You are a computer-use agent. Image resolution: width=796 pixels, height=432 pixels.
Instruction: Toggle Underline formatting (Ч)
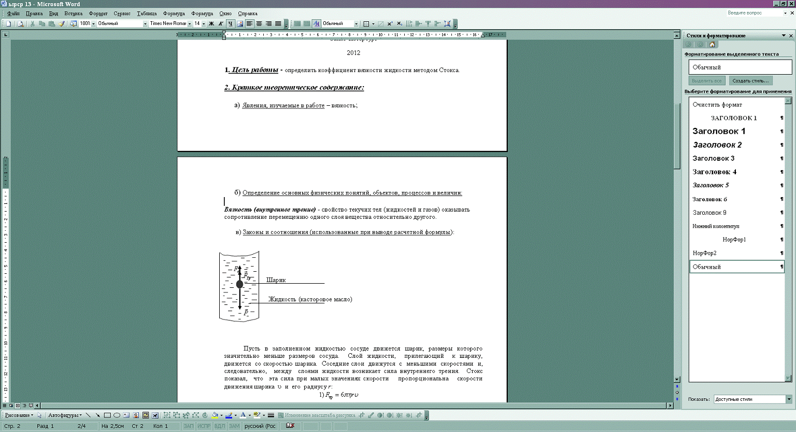231,24
